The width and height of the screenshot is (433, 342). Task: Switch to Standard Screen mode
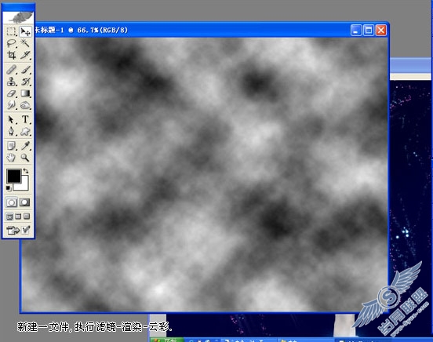pyautogui.click(x=9, y=216)
